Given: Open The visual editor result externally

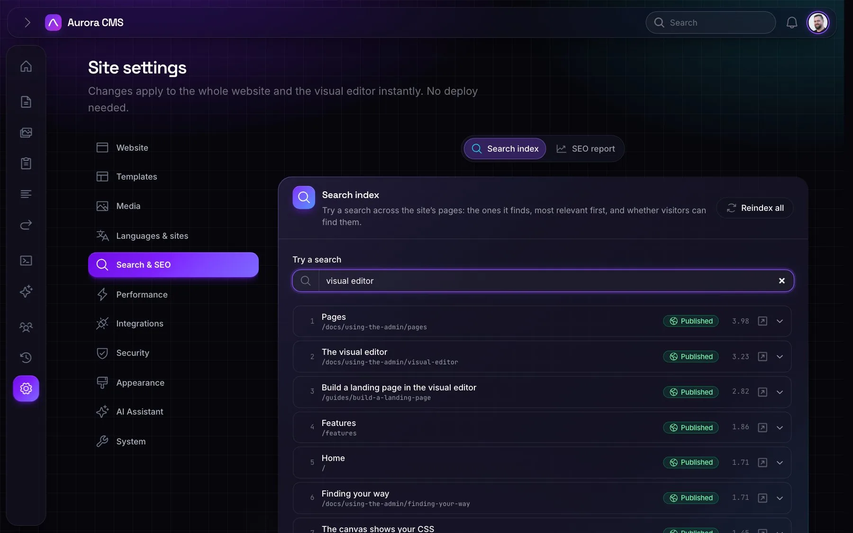Looking at the screenshot, I should [x=762, y=357].
